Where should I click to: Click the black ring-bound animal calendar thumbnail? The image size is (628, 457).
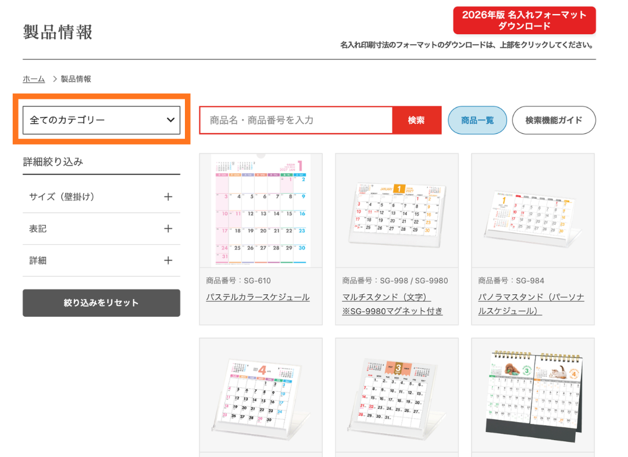click(x=533, y=395)
